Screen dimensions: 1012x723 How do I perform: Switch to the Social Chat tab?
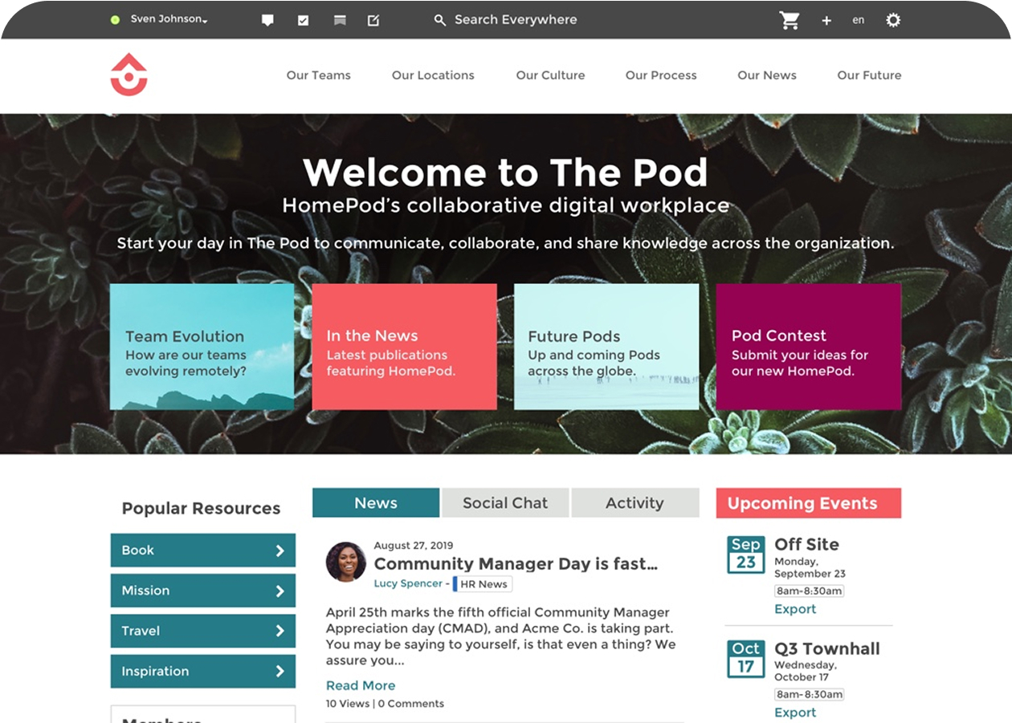505,503
